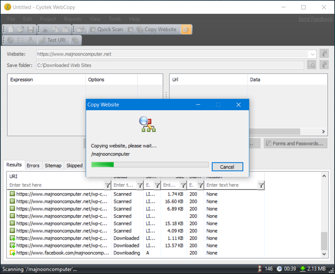
Task: Open the Tools menu
Action: (115, 19)
